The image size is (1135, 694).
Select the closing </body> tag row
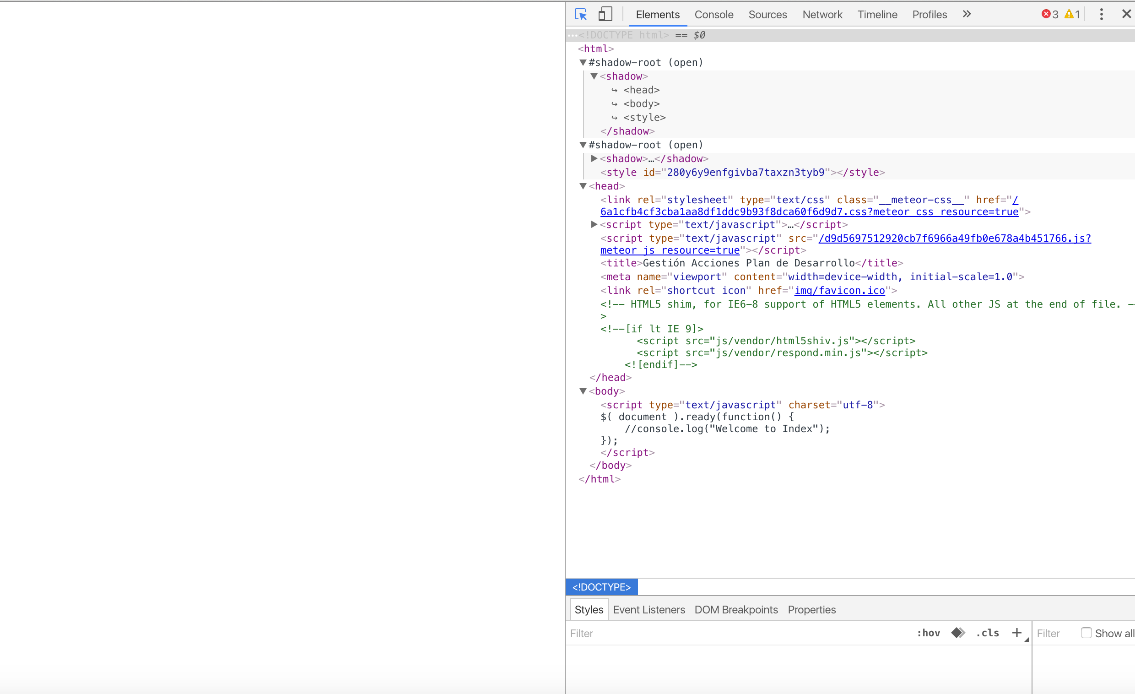point(611,466)
